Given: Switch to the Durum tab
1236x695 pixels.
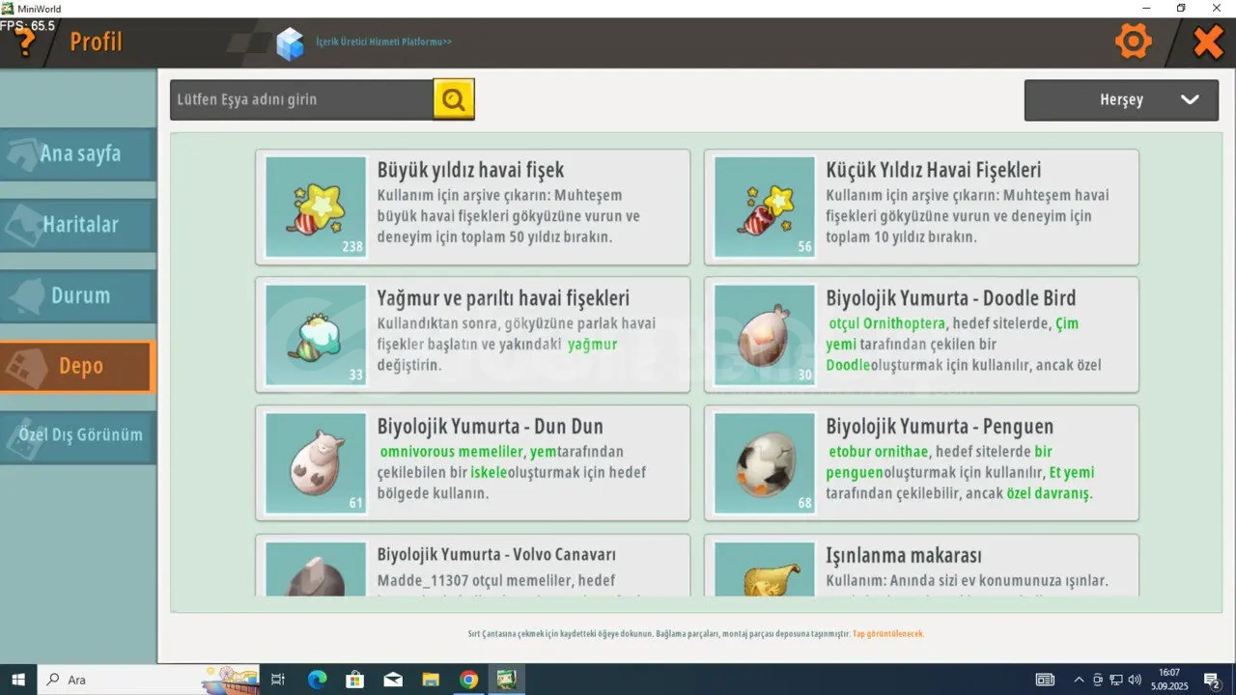Looking at the screenshot, I should (77, 295).
